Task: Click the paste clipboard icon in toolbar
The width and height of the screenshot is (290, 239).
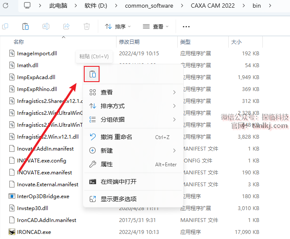Action: pyautogui.click(x=25, y=26)
